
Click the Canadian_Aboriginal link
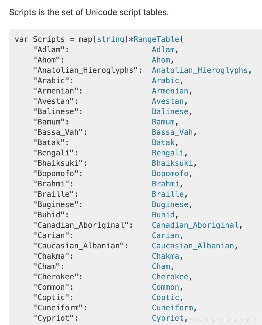pyautogui.click(x=195, y=225)
